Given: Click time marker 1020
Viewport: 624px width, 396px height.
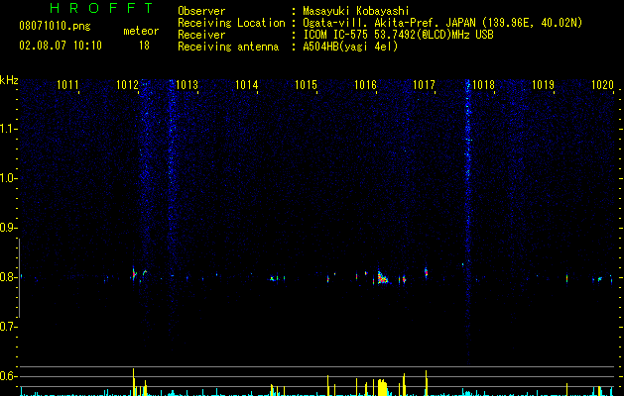Looking at the screenshot, I should tap(602, 85).
